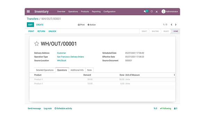Sort by the Product column header
The height and width of the screenshot is (125, 205).
38,75
